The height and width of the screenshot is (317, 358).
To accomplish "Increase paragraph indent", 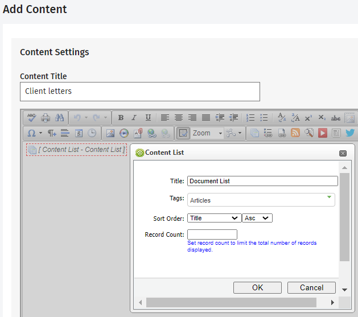I will pyautogui.click(x=220, y=118).
